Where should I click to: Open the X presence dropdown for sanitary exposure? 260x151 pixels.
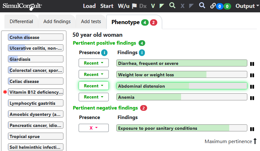(94, 128)
